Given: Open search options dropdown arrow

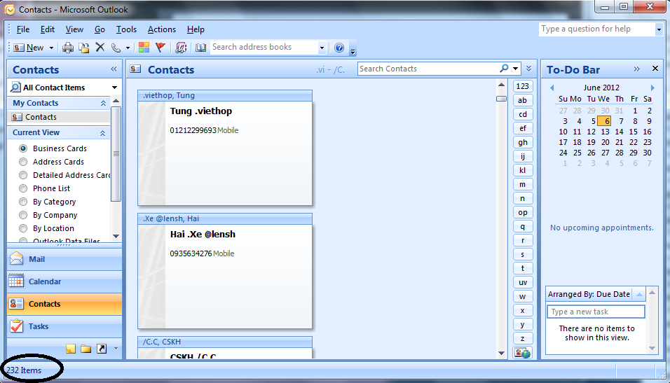Looking at the screenshot, I should [x=515, y=69].
